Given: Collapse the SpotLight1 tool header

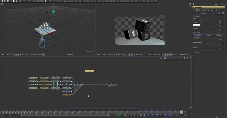Looking at the screenshot, I should coord(194,7).
